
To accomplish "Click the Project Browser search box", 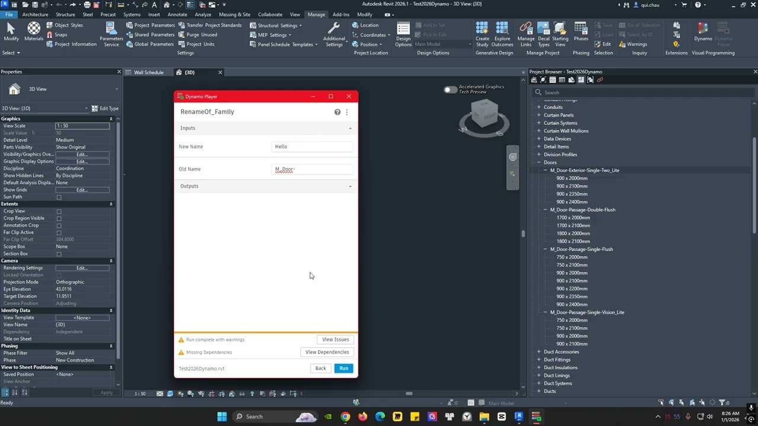I will coord(643,93).
